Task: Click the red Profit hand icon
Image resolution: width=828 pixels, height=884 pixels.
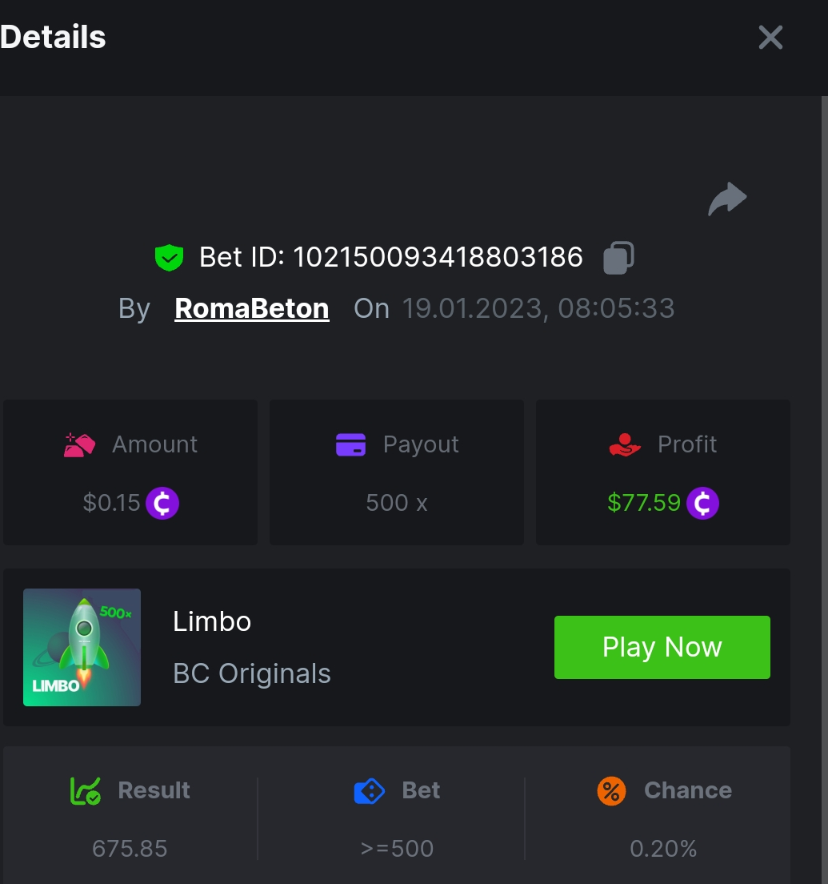Action: (625, 444)
